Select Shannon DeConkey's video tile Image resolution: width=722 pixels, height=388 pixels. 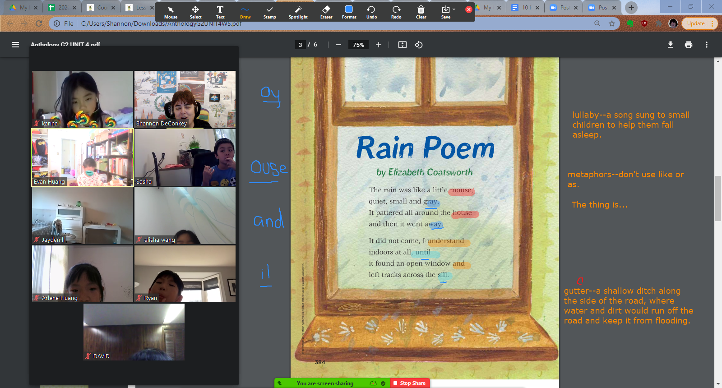coord(185,99)
